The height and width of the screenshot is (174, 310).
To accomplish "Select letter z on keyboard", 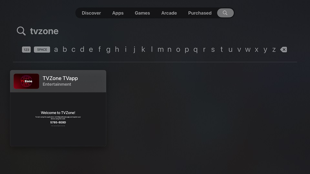I will click(x=274, y=50).
